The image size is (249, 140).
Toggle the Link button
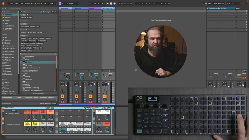(x=11, y=3)
